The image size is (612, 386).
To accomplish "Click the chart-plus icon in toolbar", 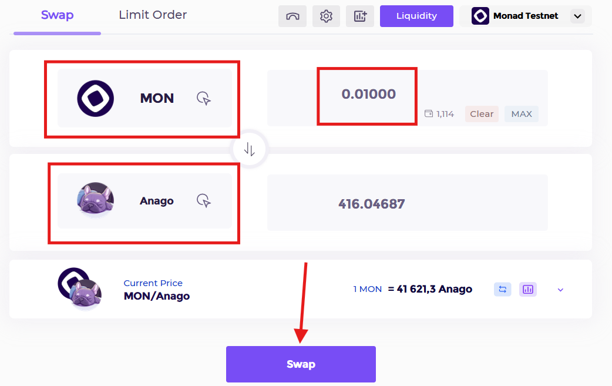I will [360, 16].
